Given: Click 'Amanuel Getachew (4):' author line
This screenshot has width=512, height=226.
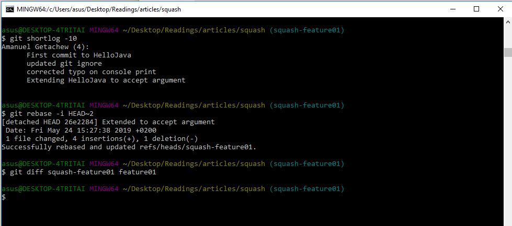Looking at the screenshot, I should 45,46.
